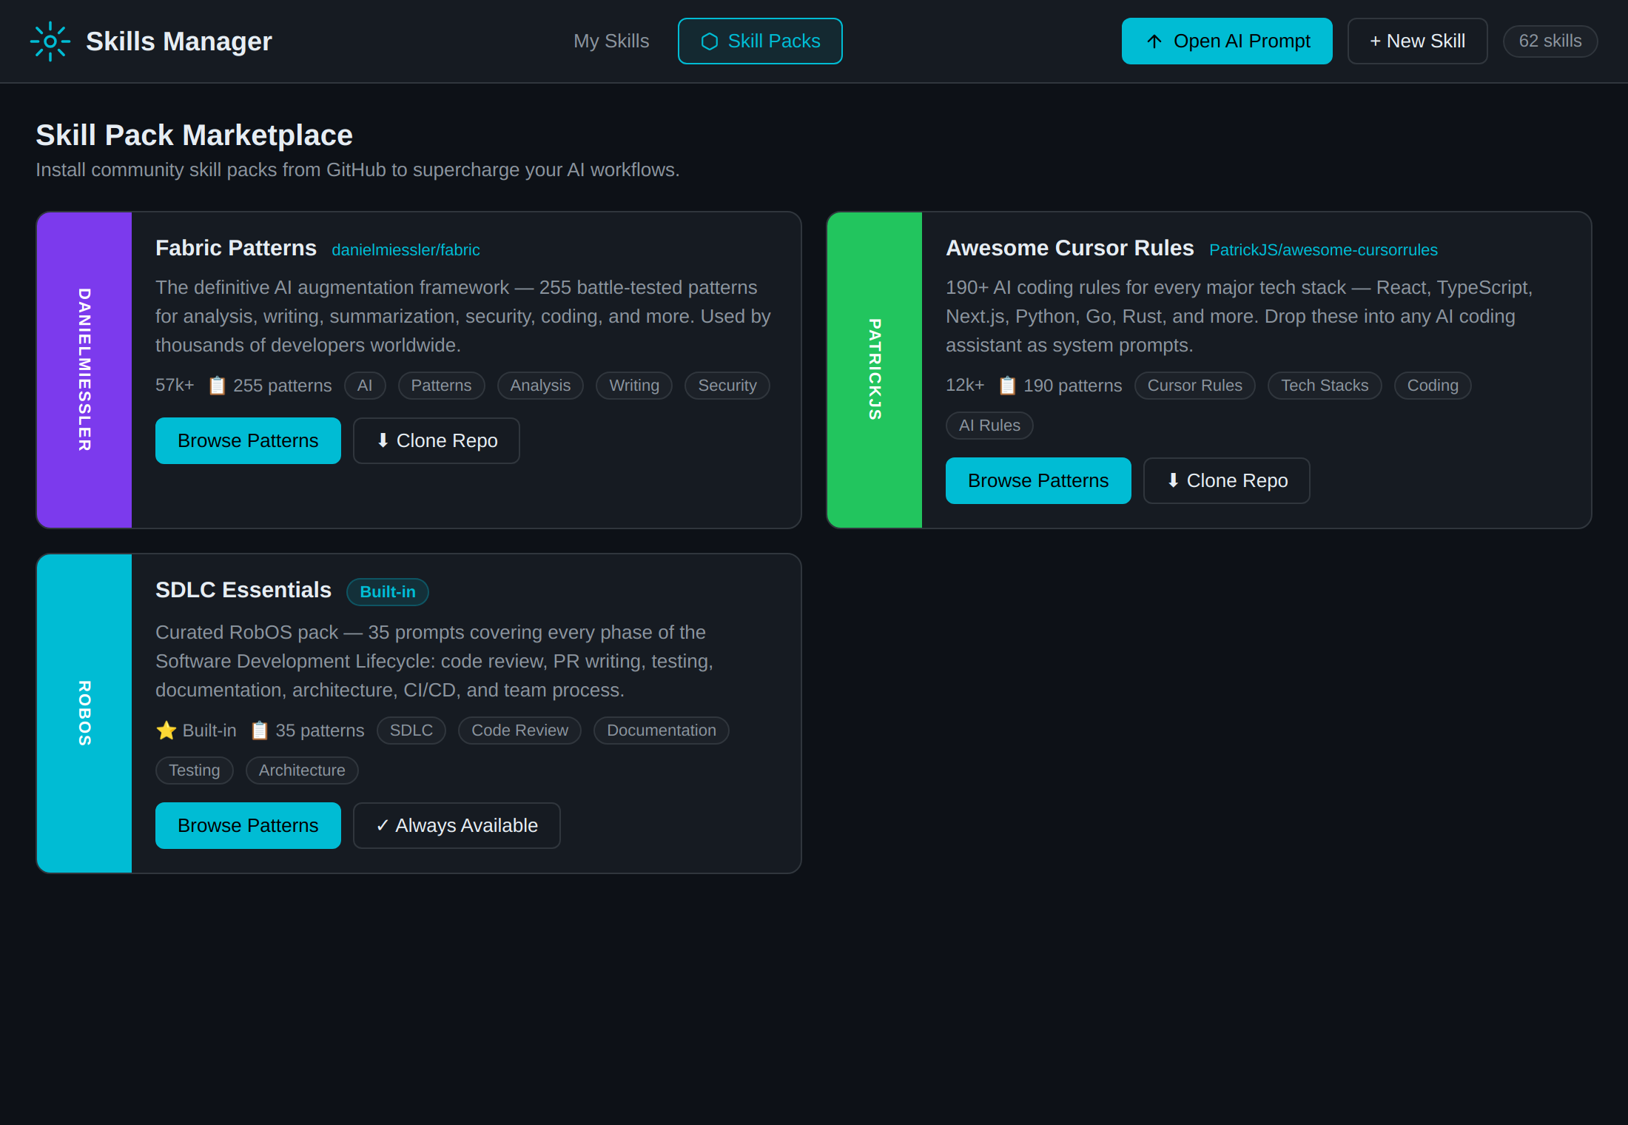1628x1125 pixels.
Task: Click the green PATRICKJS banner
Action: point(875,370)
